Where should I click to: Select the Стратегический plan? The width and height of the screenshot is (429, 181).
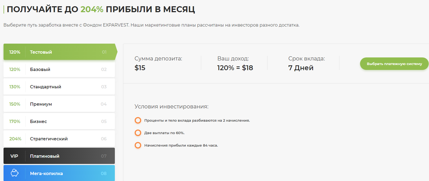(x=59, y=138)
